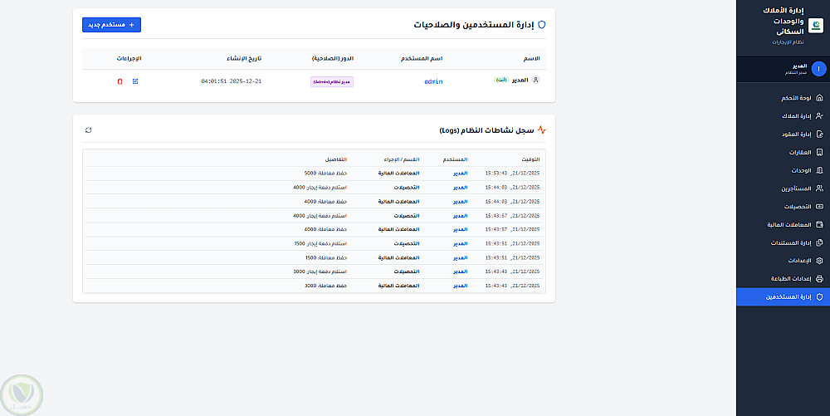Click the admin username link
The height and width of the screenshot is (416, 830).
[x=432, y=81]
